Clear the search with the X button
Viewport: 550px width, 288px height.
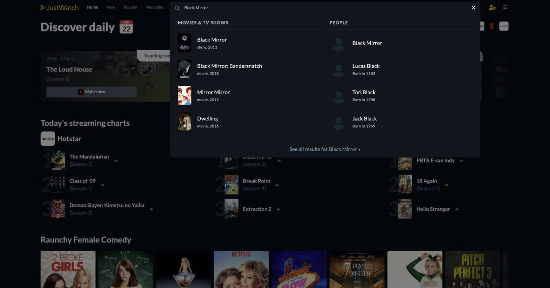(x=473, y=7)
